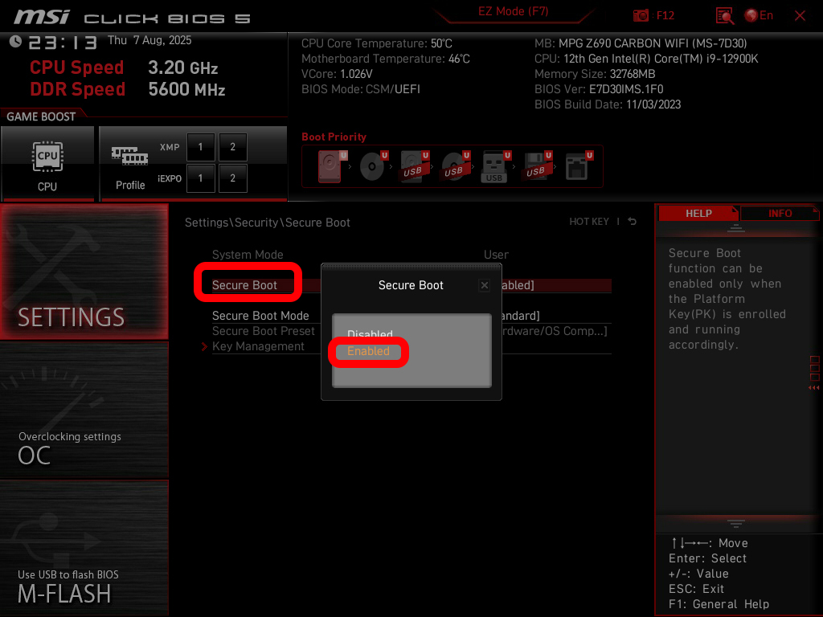Select the hard drive icon in Boot Priority
This screenshot has width=823, height=617.
[328, 165]
